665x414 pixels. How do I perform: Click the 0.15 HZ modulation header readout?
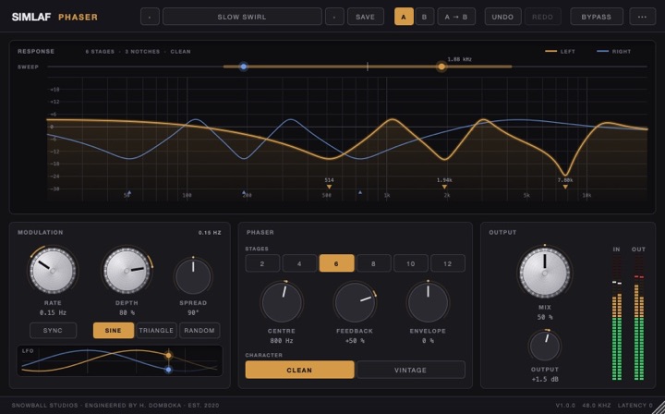[x=210, y=233]
